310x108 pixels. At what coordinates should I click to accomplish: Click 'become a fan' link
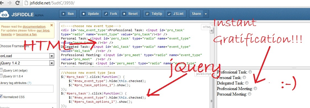tap(27, 34)
